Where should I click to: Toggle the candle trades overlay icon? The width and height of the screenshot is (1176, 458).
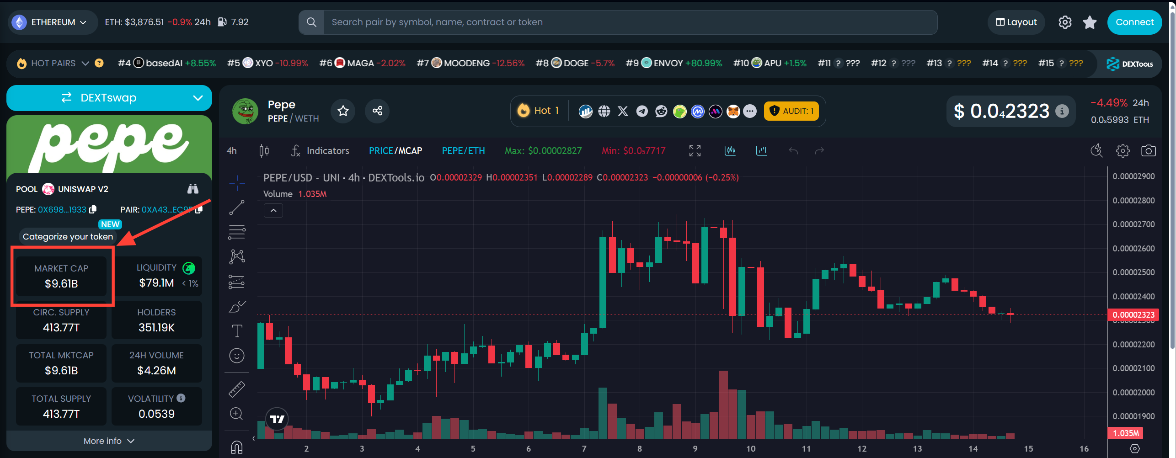point(730,151)
